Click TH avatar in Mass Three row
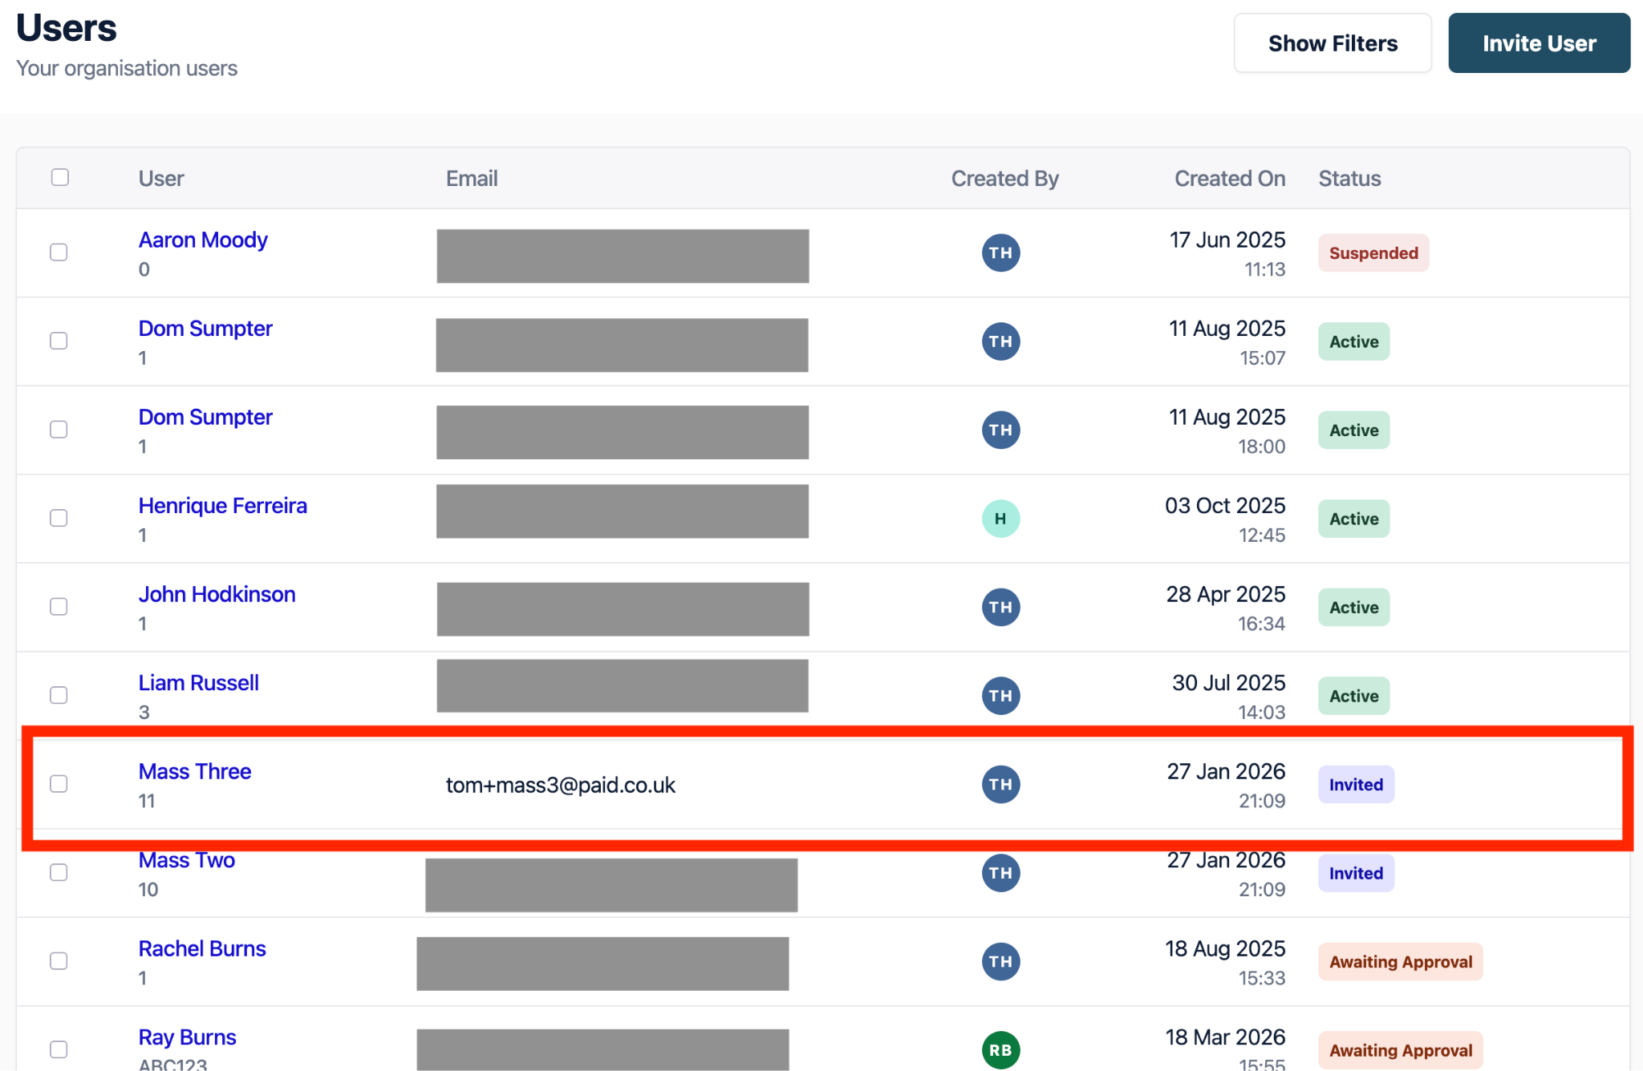This screenshot has width=1643, height=1071. point(1000,785)
